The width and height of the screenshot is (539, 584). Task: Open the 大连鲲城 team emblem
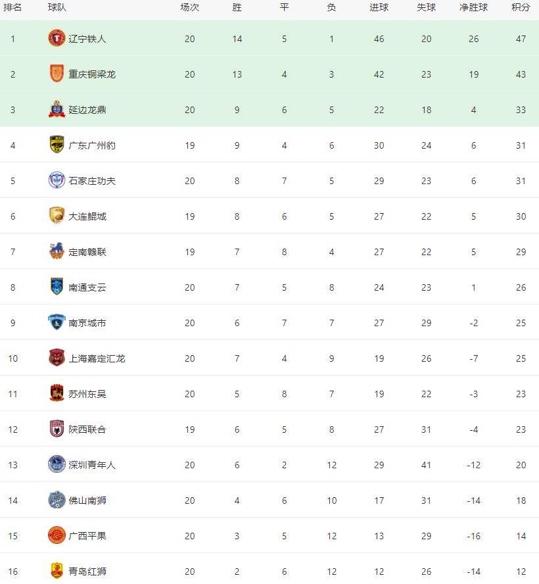point(57,216)
